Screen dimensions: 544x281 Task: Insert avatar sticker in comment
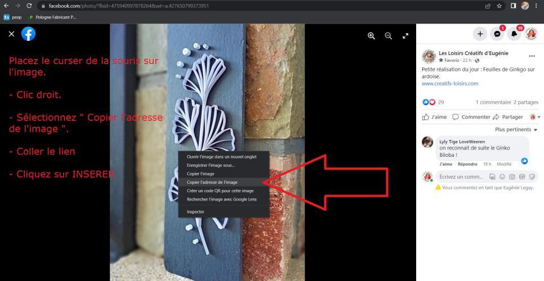(x=492, y=177)
